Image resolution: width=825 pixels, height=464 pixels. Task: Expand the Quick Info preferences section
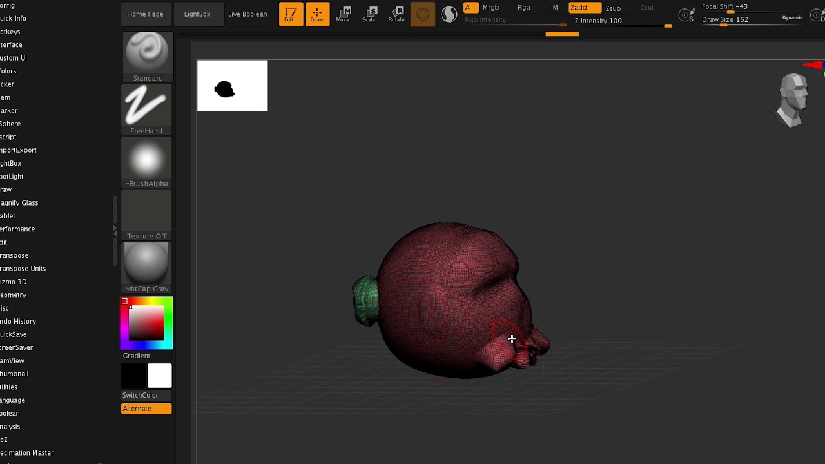[13, 19]
